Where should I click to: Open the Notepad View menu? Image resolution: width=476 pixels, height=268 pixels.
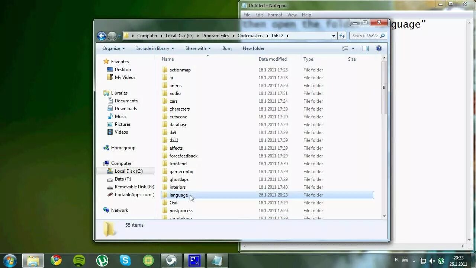pos(292,15)
